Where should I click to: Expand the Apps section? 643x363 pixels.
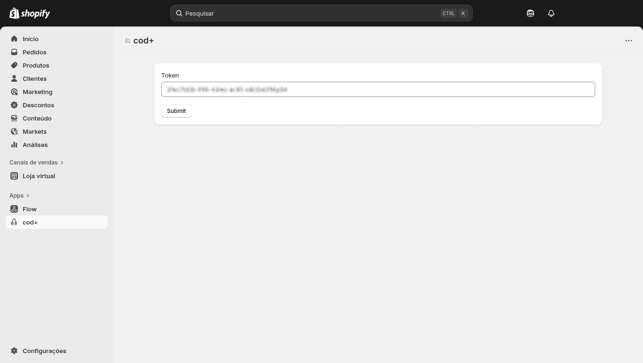point(27,195)
